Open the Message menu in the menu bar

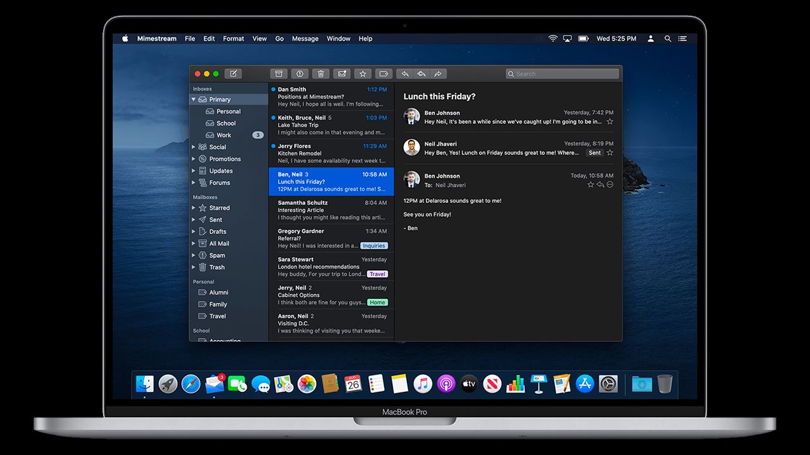tap(305, 39)
